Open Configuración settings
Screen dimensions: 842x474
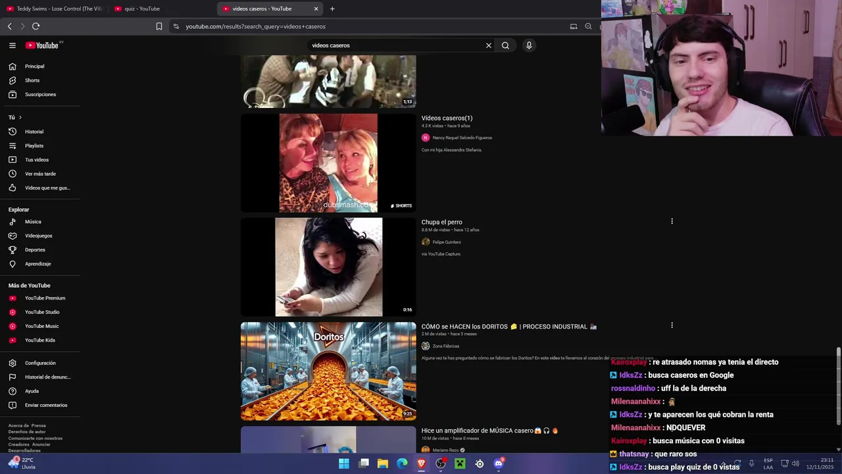[x=41, y=363]
